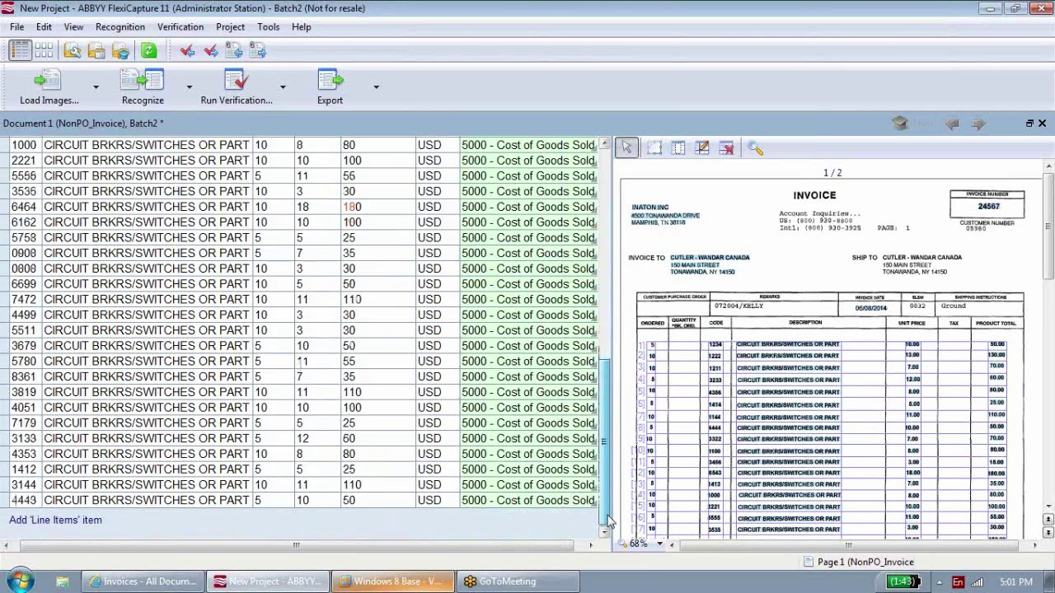
Task: Open the Edit menu
Action: (44, 27)
